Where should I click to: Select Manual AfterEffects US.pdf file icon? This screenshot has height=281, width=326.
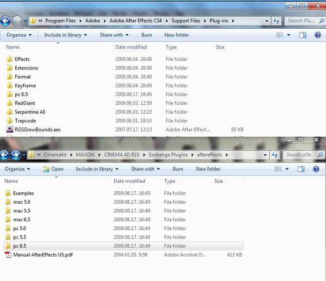click(x=8, y=254)
